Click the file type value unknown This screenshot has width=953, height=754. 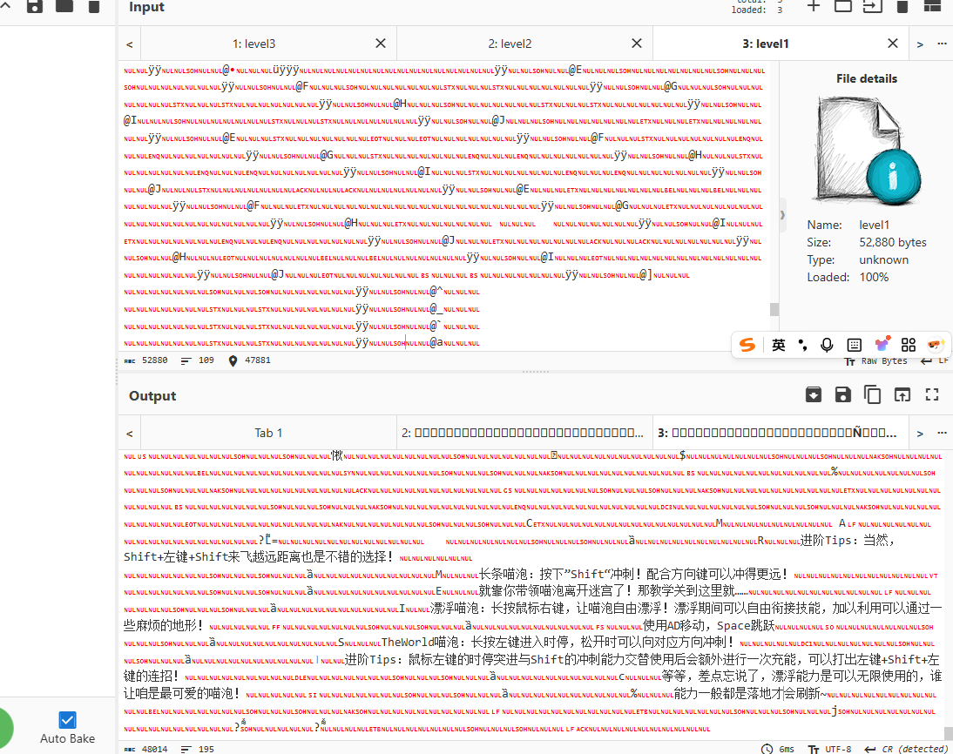(x=883, y=259)
